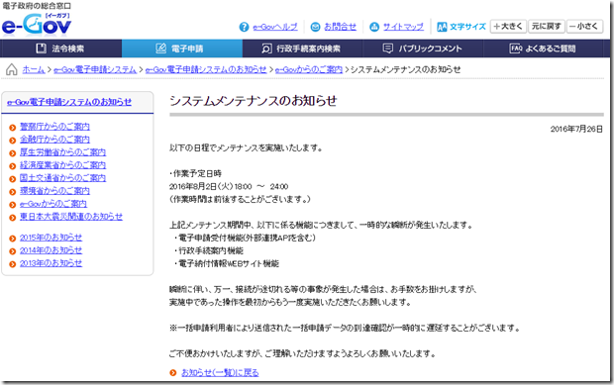The height and width of the screenshot is (385, 614).
Task: Open e-Gov電子申請システムのお知らせ breadcrumb link
Action: point(206,69)
